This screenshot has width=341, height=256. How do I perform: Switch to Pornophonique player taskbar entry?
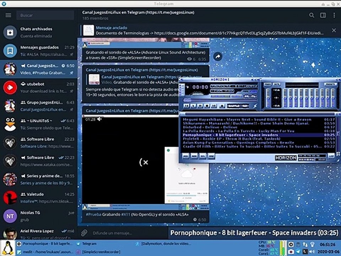pyautogui.click(x=45, y=244)
